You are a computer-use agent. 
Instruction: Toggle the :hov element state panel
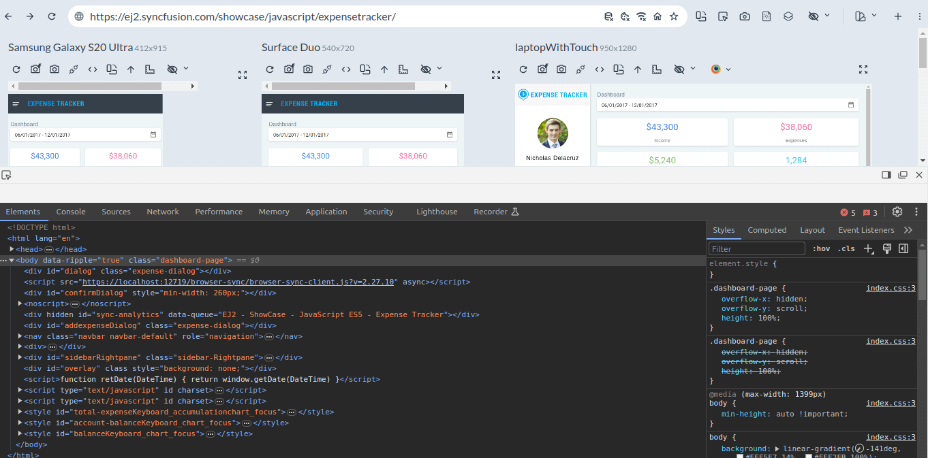click(x=821, y=249)
